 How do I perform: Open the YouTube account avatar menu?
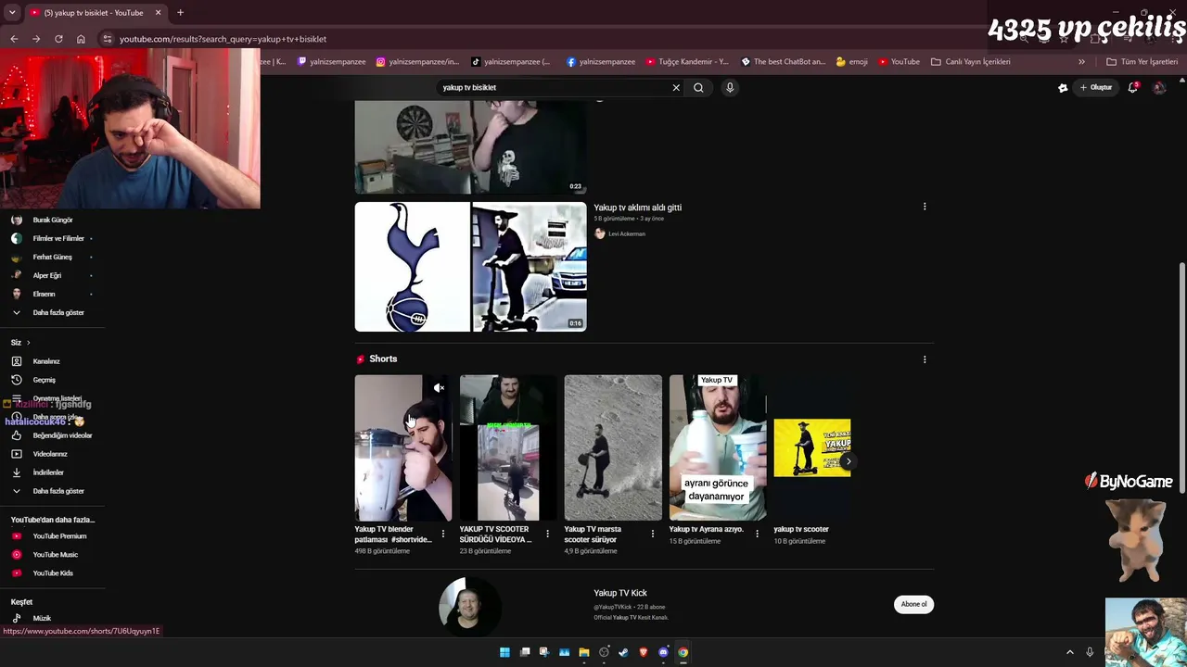click(x=1158, y=87)
